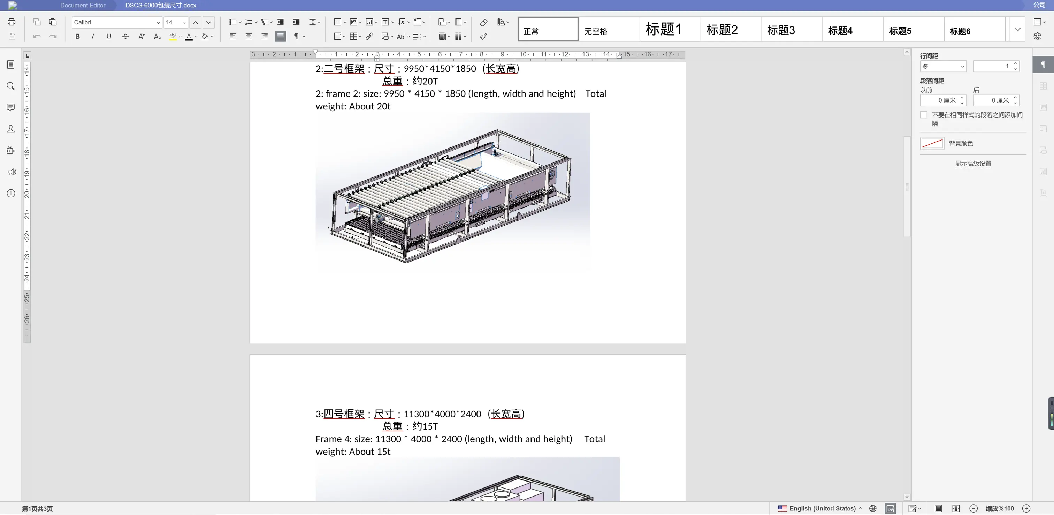Toggle Track changes in status bar
This screenshot has width=1054, height=515.
pos(913,508)
